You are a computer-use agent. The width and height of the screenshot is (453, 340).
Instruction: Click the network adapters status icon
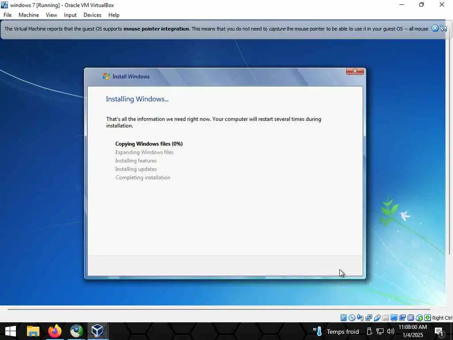point(369,318)
